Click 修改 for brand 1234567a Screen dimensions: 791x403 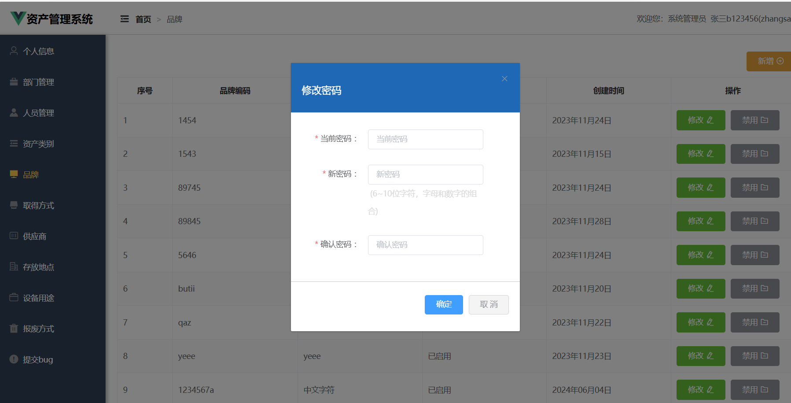(701, 390)
